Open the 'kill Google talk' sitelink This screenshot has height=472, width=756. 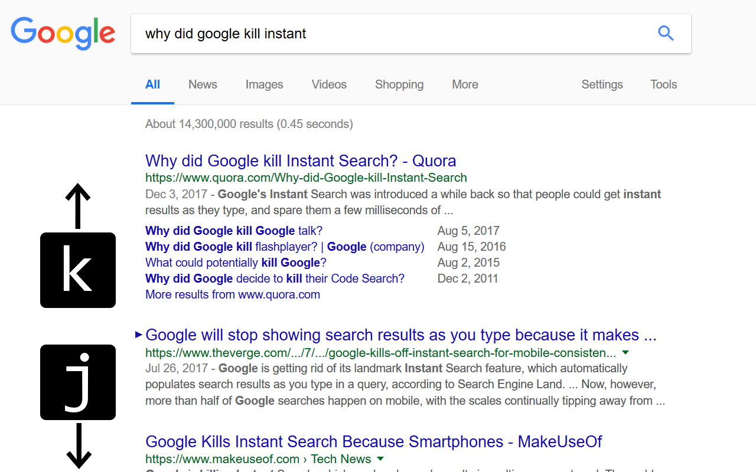[234, 231]
